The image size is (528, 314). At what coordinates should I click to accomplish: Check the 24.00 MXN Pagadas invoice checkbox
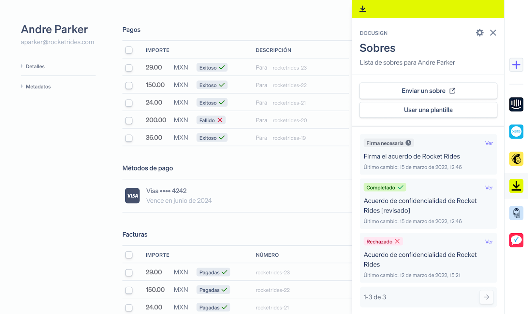pos(129,307)
